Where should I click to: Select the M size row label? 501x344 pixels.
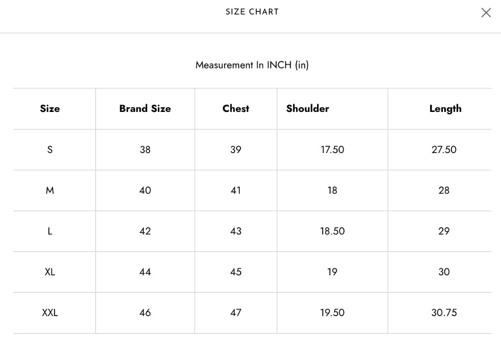(50, 190)
